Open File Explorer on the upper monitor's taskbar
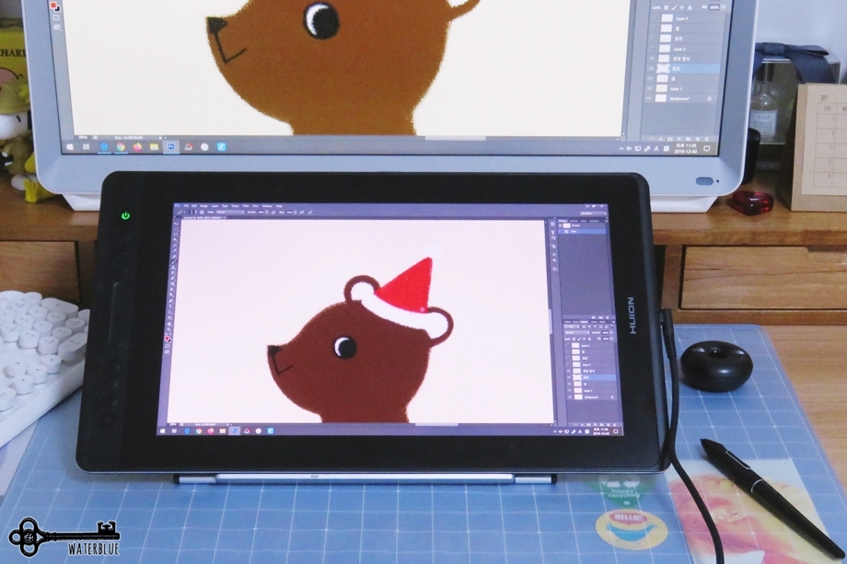The image size is (847, 564). point(154,147)
